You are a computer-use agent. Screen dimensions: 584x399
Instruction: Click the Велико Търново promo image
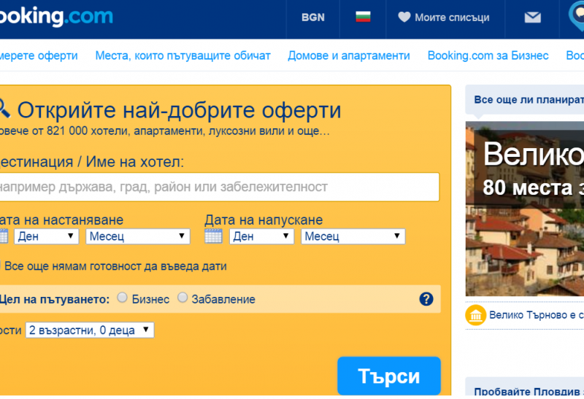pos(525,209)
